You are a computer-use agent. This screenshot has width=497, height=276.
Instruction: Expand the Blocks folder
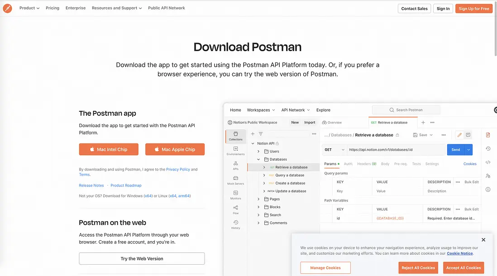click(258, 207)
